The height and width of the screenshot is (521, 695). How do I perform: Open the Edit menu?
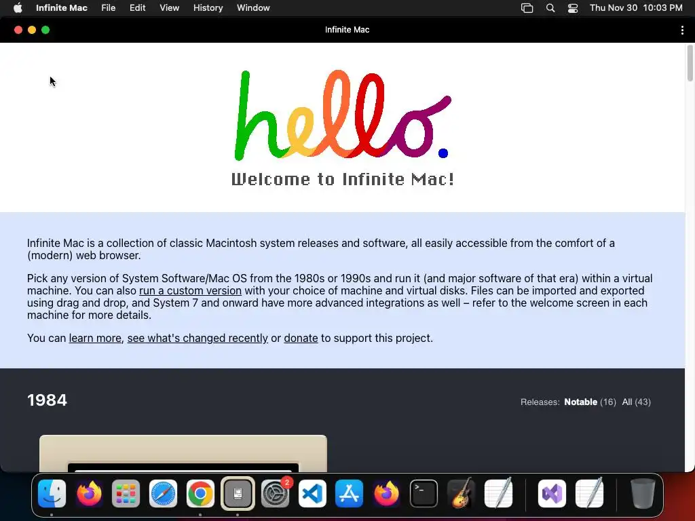(x=137, y=8)
